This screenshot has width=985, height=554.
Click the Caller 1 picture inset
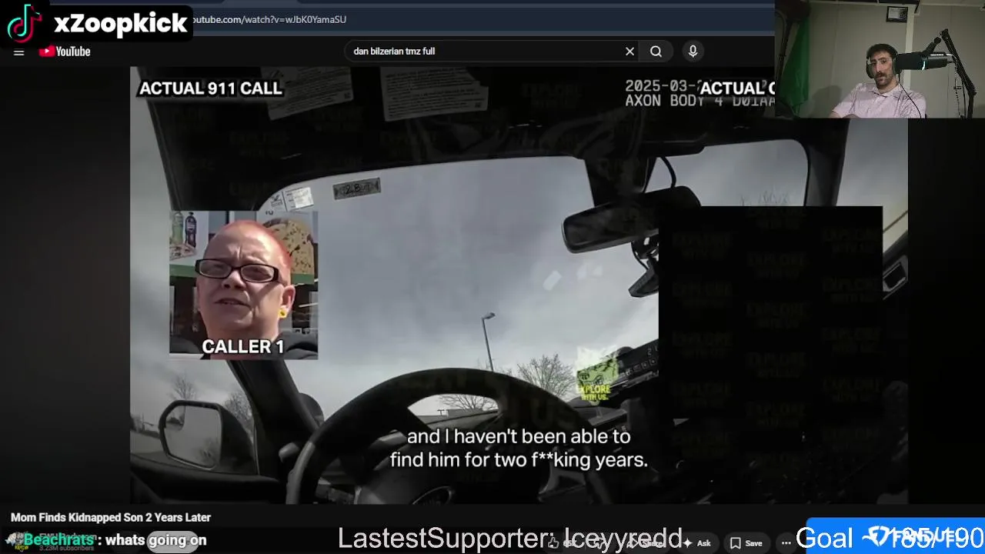pyautogui.click(x=243, y=285)
